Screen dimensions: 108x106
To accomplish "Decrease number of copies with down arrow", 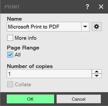I will (97, 76).
